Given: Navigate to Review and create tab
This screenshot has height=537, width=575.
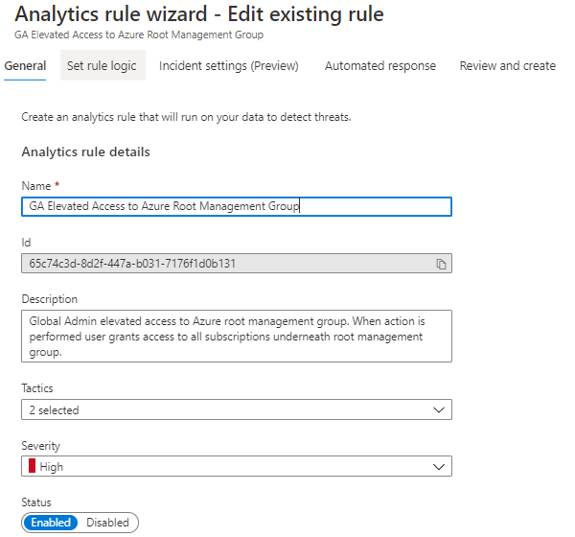Looking at the screenshot, I should click(x=507, y=66).
